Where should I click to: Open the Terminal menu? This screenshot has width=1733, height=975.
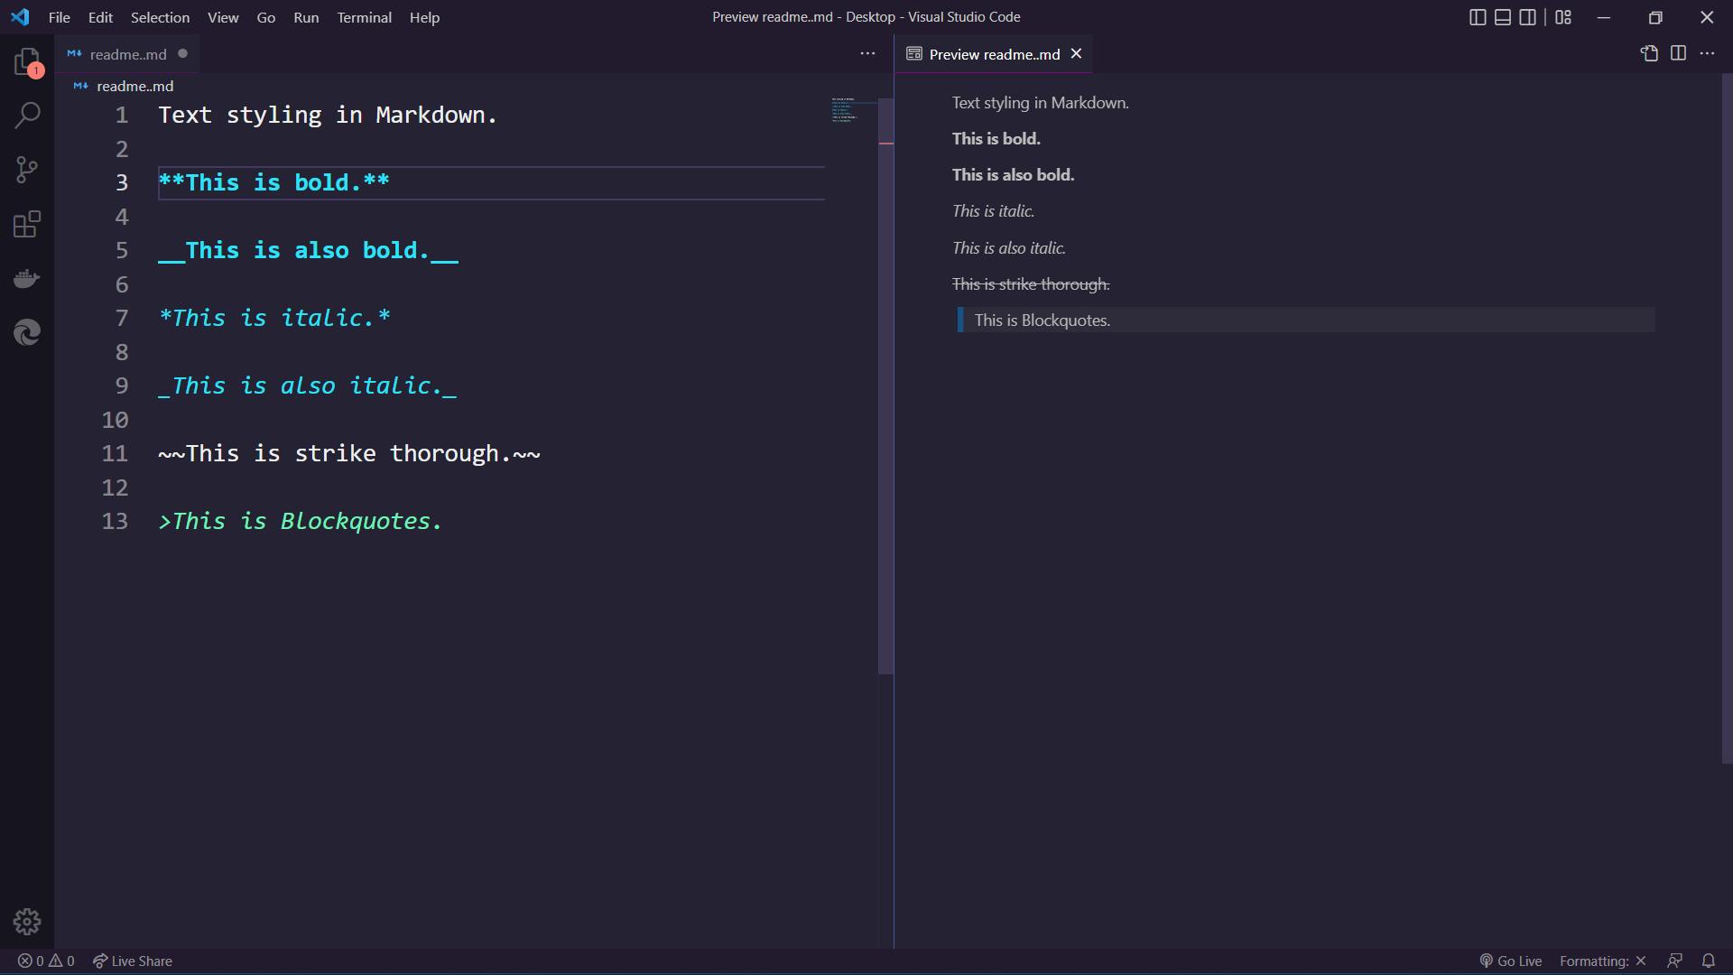[x=364, y=17]
